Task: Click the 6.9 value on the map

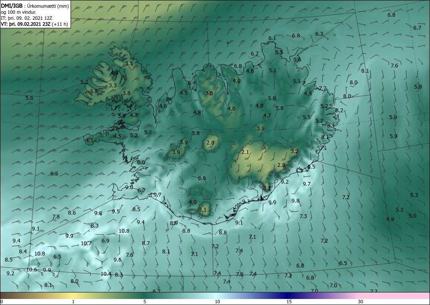Action: click(106, 240)
